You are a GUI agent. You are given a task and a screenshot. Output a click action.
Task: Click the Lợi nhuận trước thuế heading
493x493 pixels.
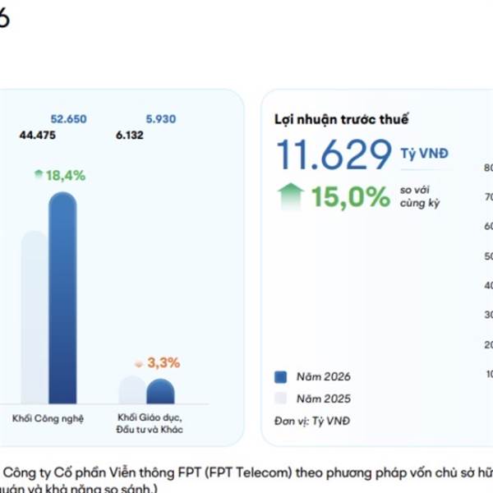point(342,120)
